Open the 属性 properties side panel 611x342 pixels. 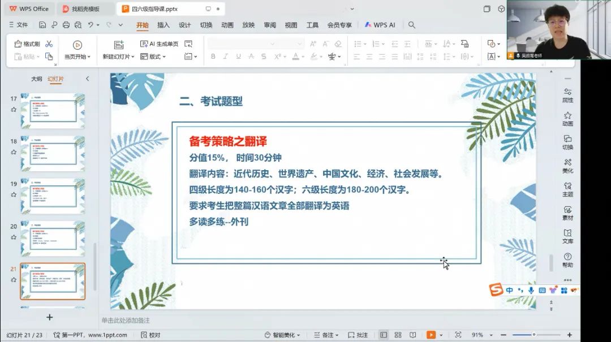tap(567, 95)
